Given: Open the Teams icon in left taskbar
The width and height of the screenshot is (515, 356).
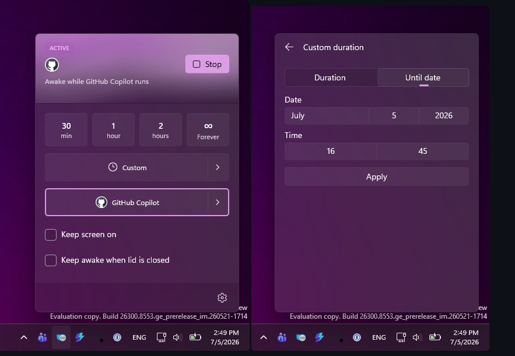Looking at the screenshot, I should 43,337.
